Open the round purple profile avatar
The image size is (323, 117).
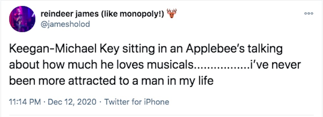[22, 19]
